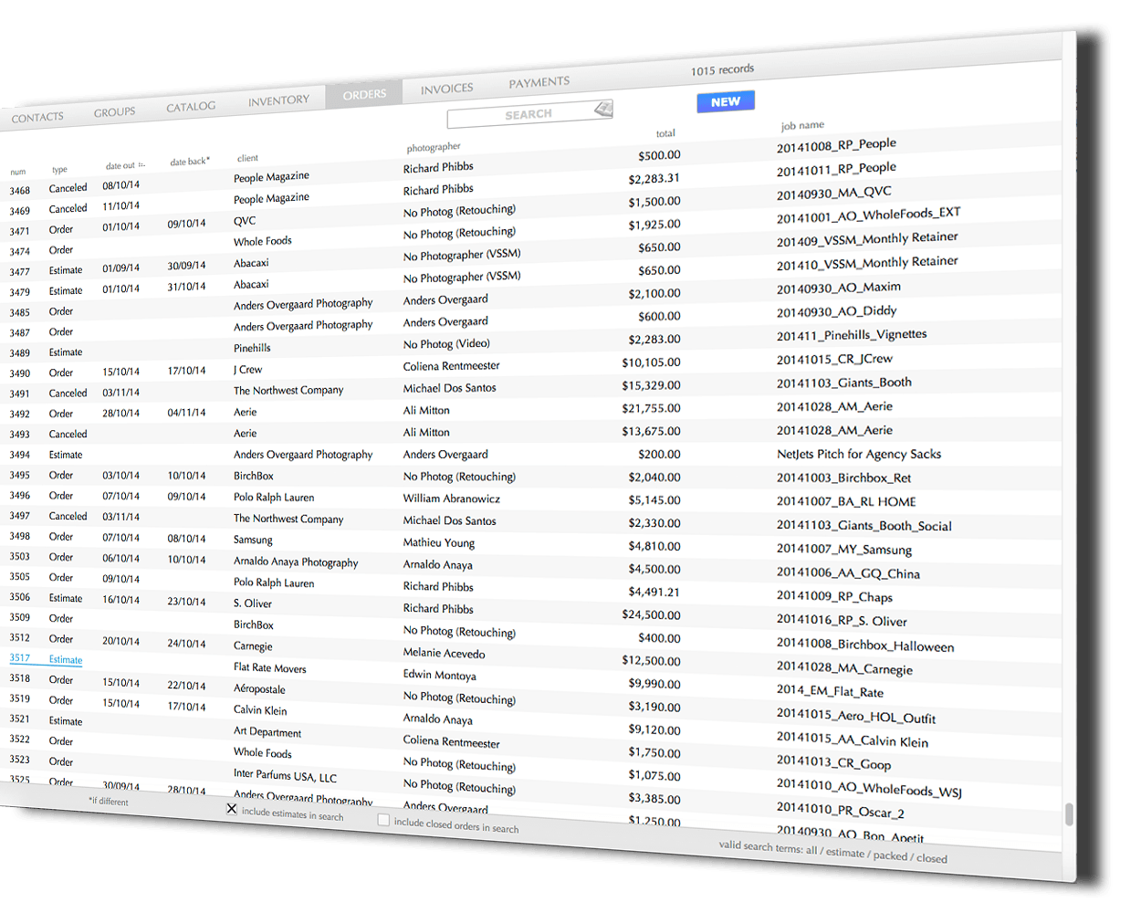
Task: Click the $24,500.00 total cell
Action: (651, 614)
